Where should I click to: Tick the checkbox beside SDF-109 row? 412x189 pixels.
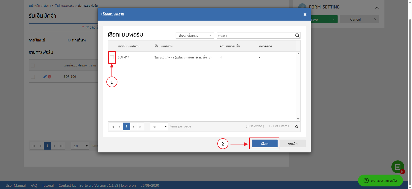coord(33,77)
